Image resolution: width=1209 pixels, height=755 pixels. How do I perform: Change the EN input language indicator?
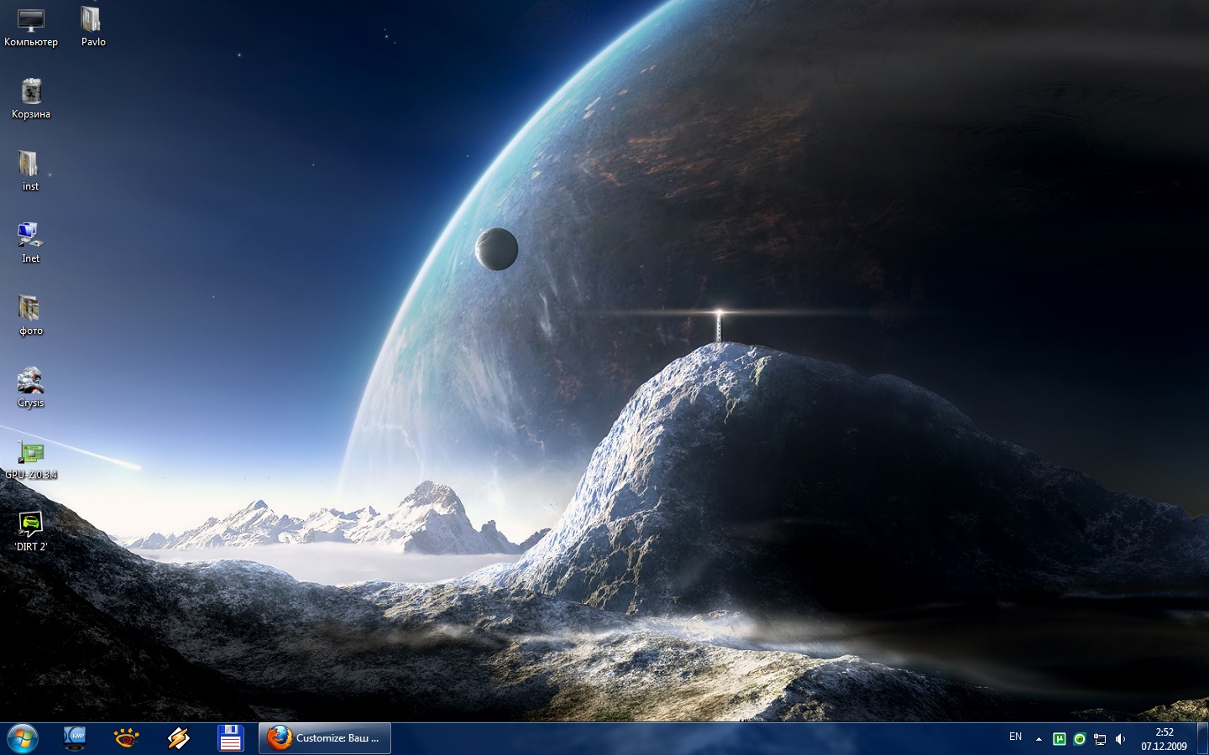point(1015,737)
